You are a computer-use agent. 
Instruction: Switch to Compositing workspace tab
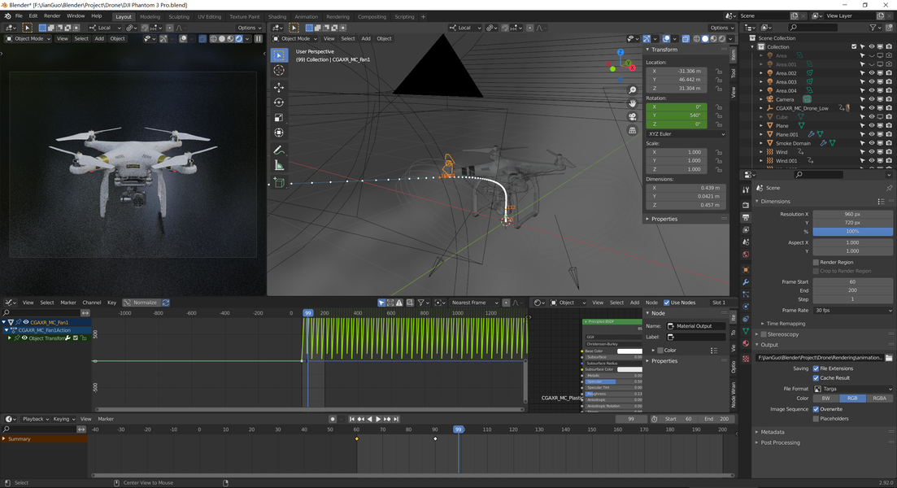tap(372, 16)
